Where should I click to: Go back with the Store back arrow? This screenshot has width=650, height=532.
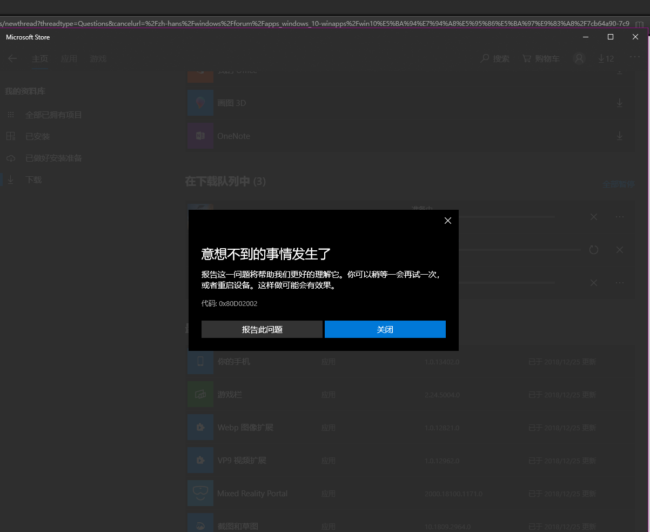(x=12, y=58)
